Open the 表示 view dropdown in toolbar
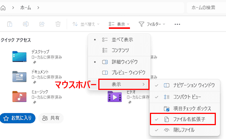Viewport: 226px width, 139px height. tap(119, 24)
